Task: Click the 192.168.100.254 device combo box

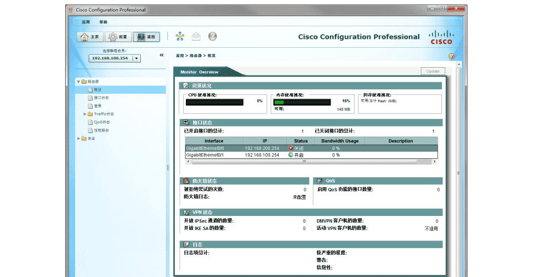Action: pos(115,58)
